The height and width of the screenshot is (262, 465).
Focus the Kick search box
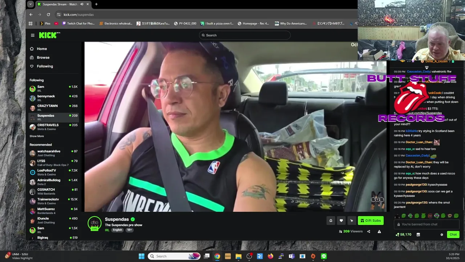244,35
